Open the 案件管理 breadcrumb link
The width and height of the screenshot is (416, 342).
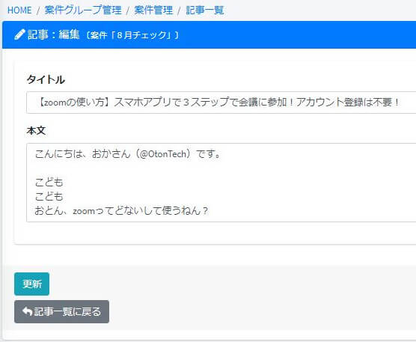tap(153, 10)
